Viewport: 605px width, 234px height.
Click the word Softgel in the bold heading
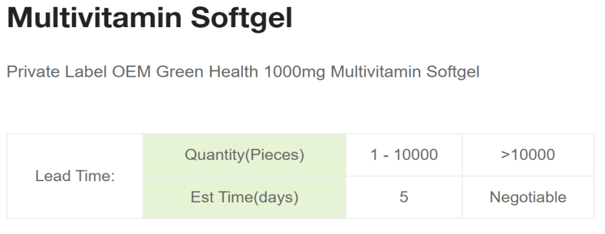coord(242,19)
